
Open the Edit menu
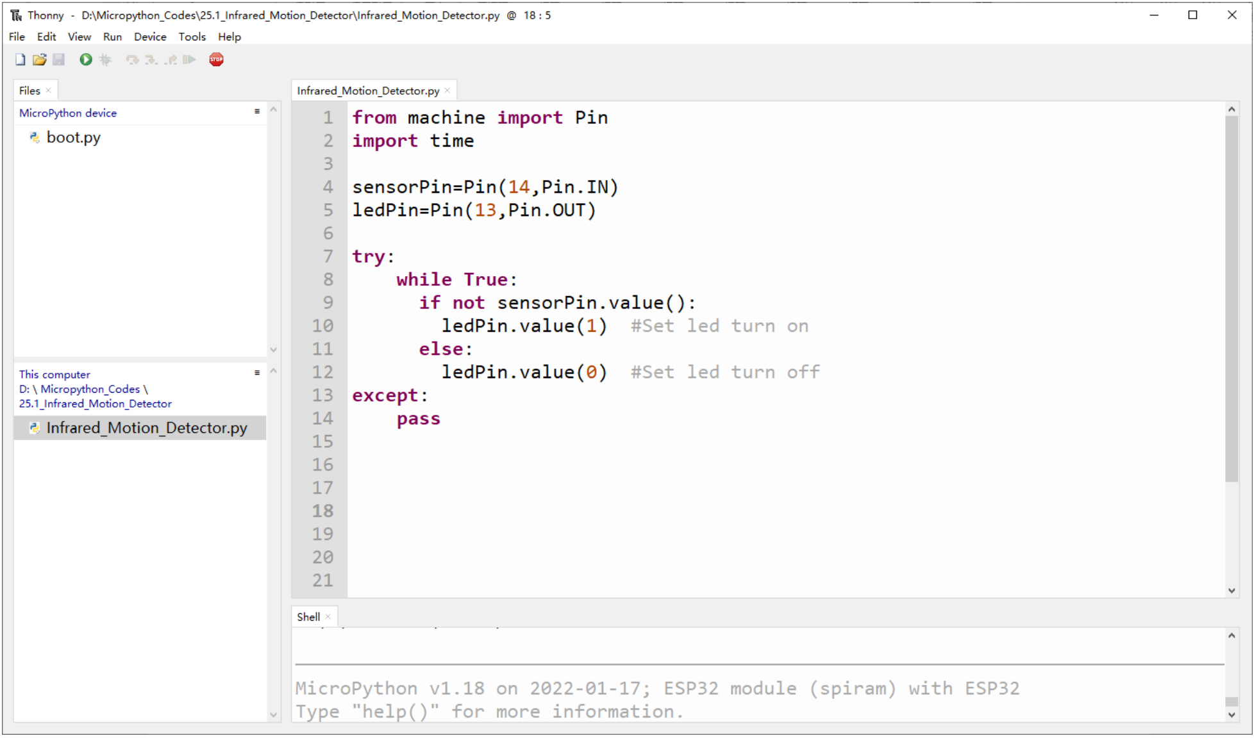coord(46,37)
